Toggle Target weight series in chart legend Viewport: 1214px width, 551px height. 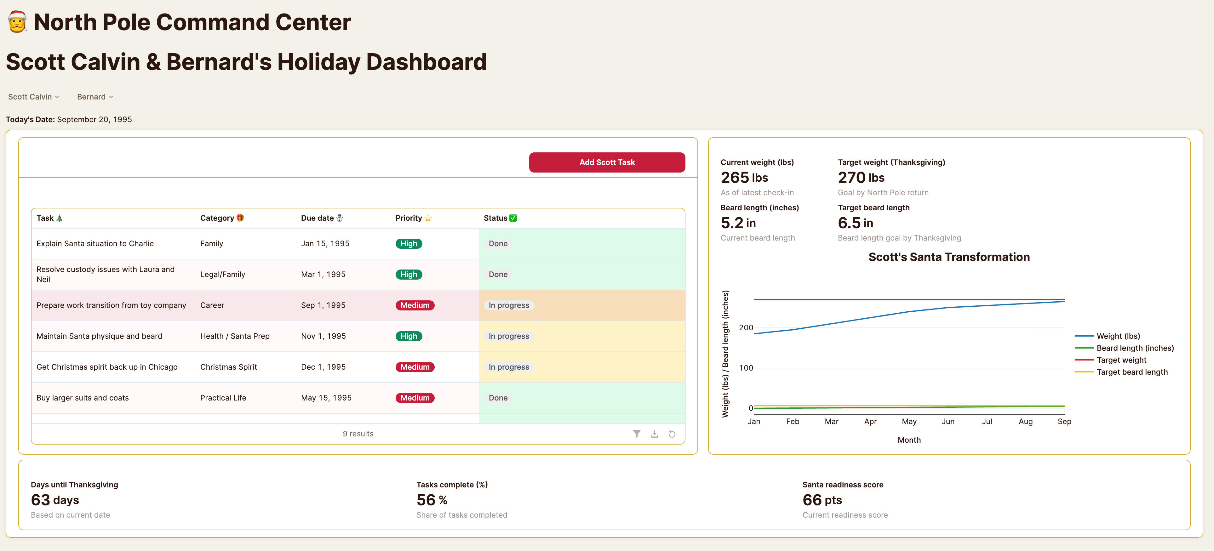(x=1121, y=360)
